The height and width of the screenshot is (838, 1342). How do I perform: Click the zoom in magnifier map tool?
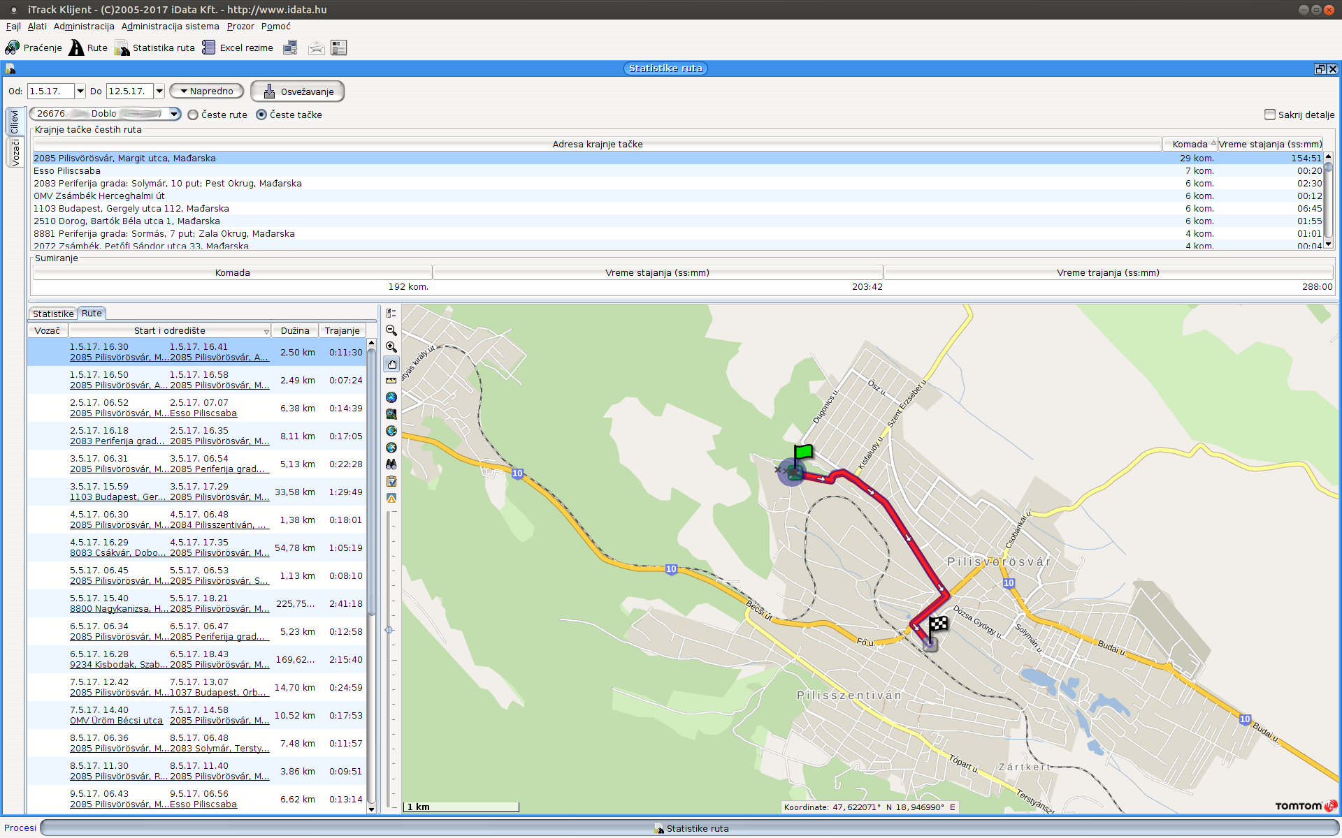point(391,347)
